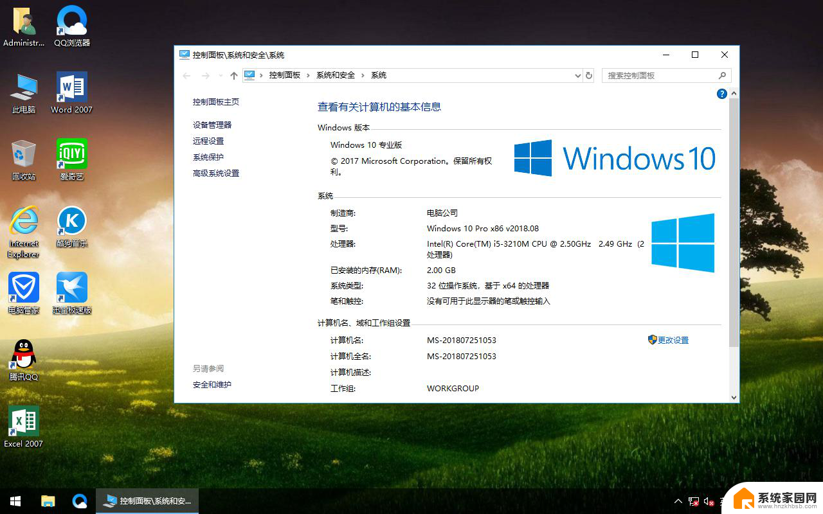Select the Internet Explorer desktop icon
The height and width of the screenshot is (514, 823).
pyautogui.click(x=24, y=232)
